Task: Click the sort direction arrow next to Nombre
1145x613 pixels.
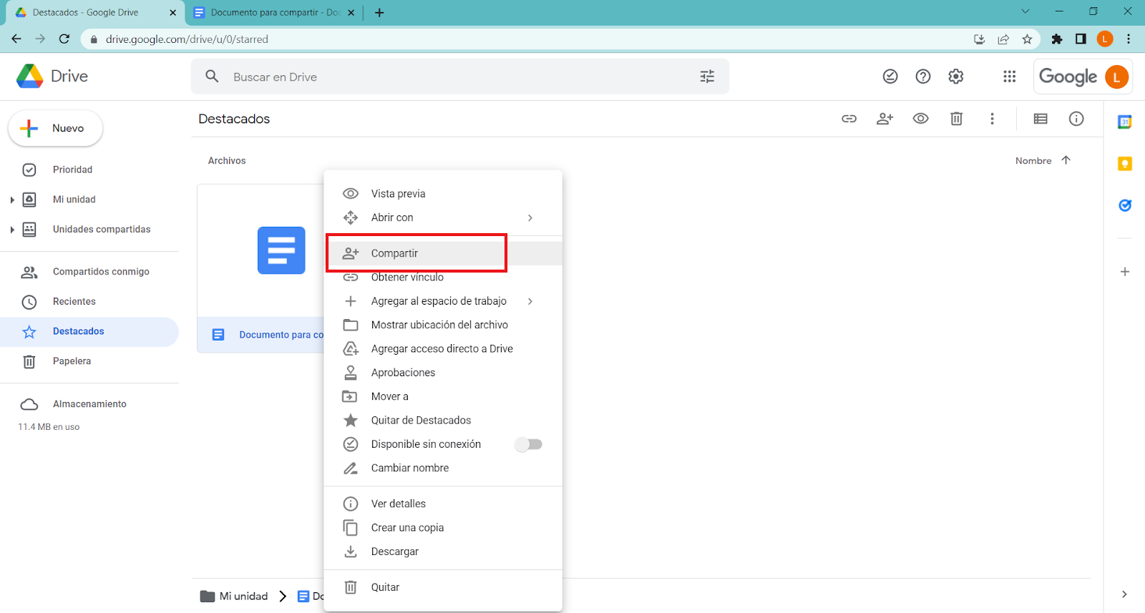Action: point(1066,160)
